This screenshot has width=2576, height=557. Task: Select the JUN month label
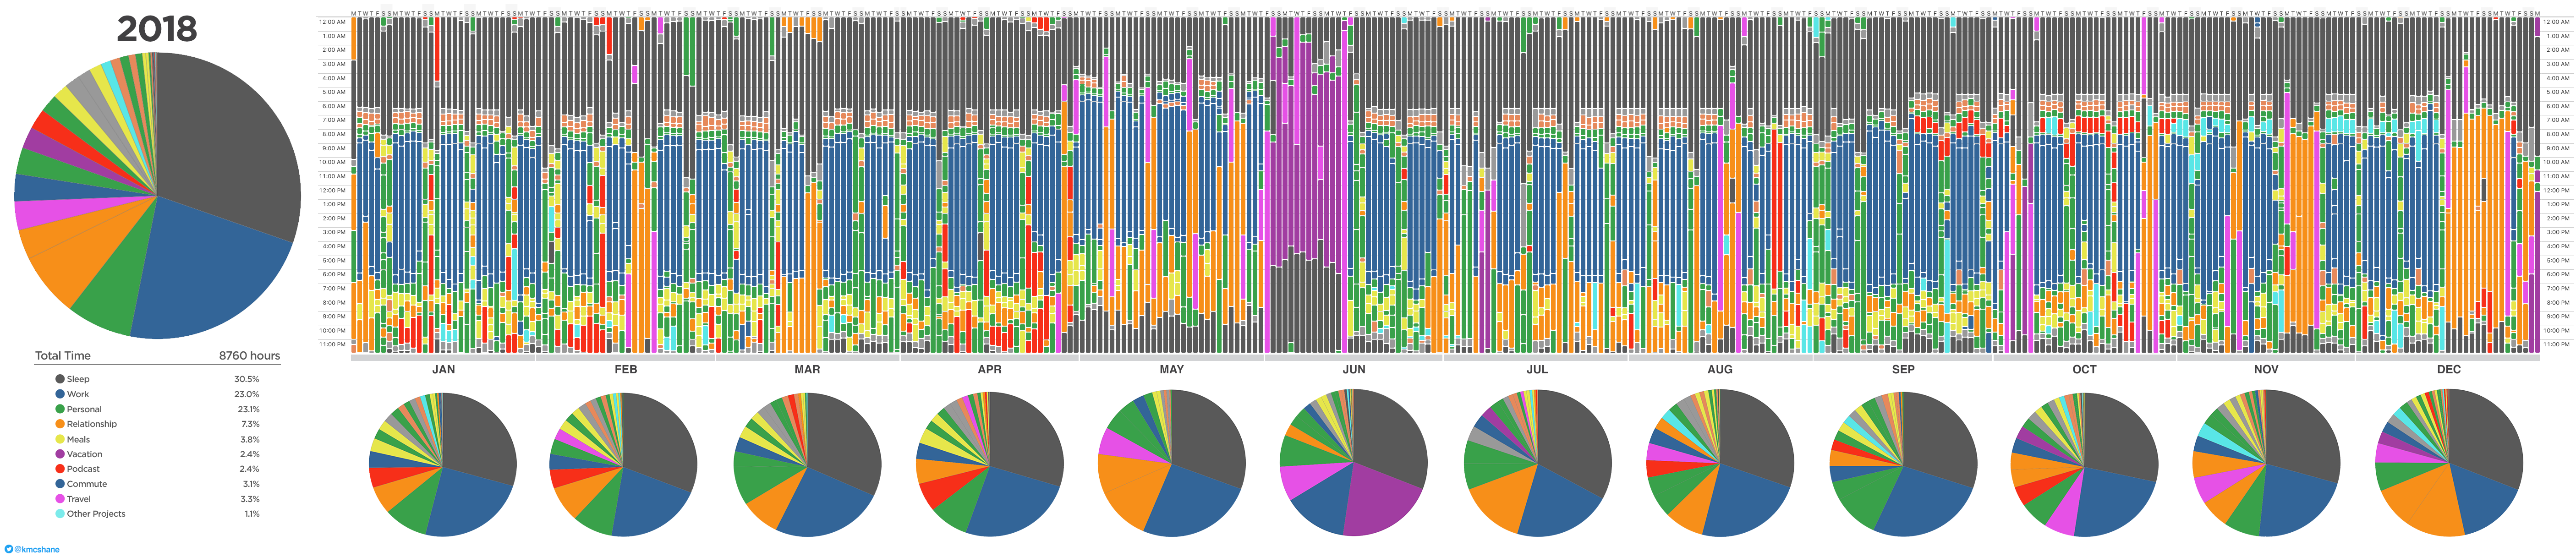(x=1353, y=369)
